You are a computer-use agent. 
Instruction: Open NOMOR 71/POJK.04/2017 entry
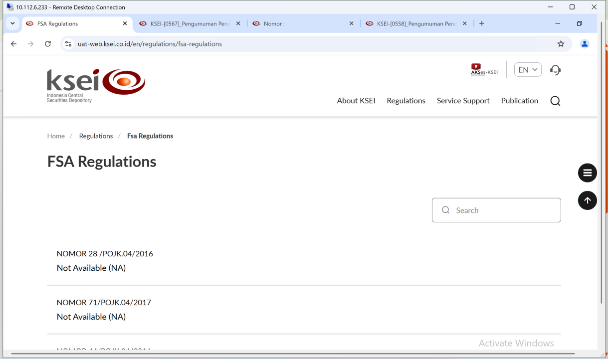pos(104,303)
